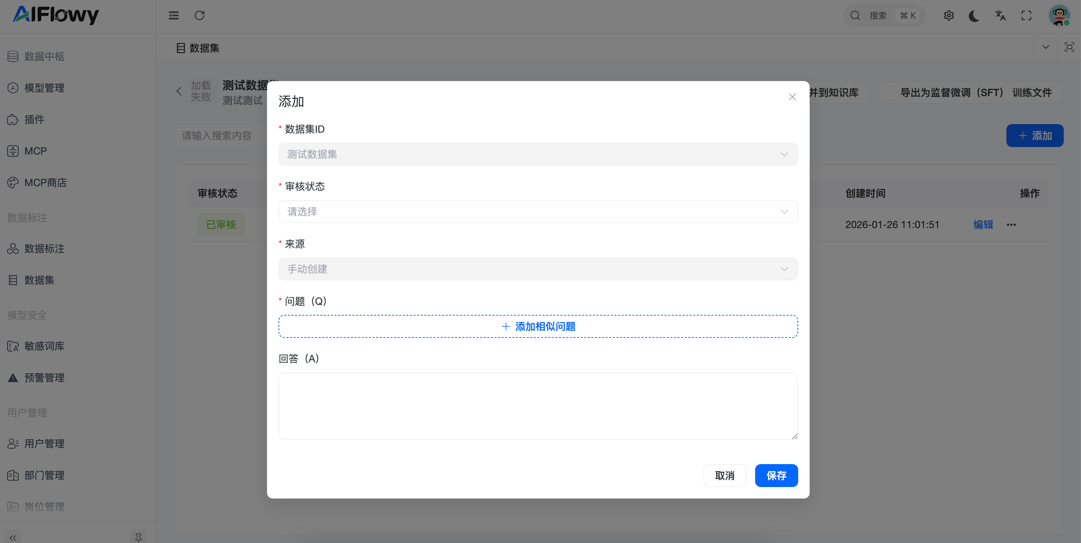Click the refresh icon in top toolbar

(199, 15)
